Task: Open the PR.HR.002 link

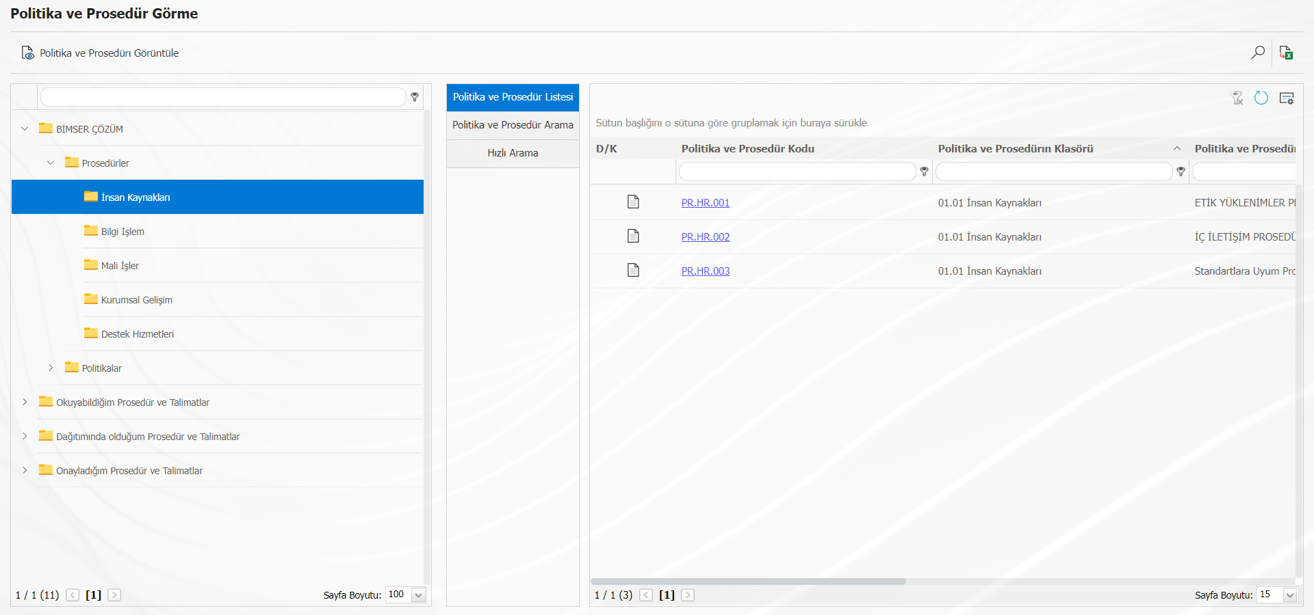Action: 706,237
